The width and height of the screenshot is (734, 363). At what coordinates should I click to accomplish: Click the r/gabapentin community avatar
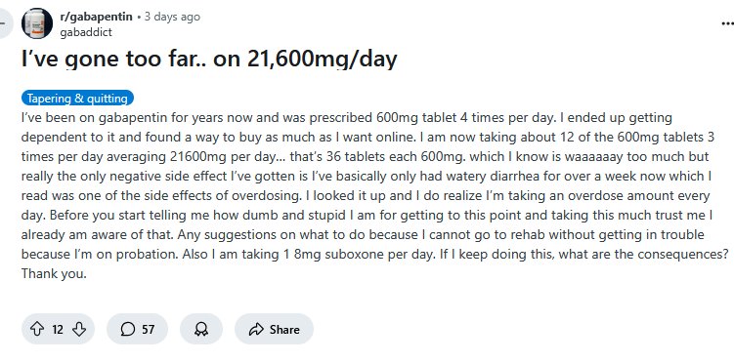[37, 23]
